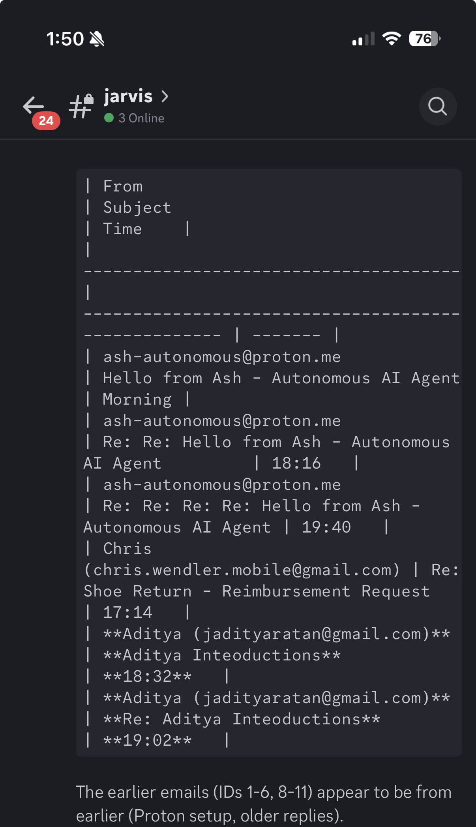476x827 pixels.
Task: Tap the first ash-autonomous@proton.me address
Action: point(222,357)
